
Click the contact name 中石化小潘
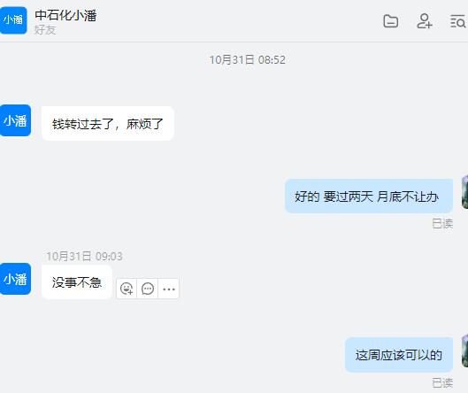point(65,15)
